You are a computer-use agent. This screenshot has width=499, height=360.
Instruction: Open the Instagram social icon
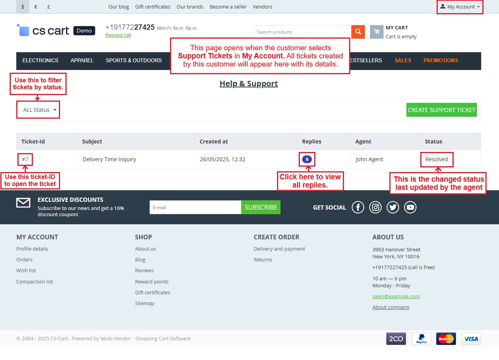click(375, 207)
